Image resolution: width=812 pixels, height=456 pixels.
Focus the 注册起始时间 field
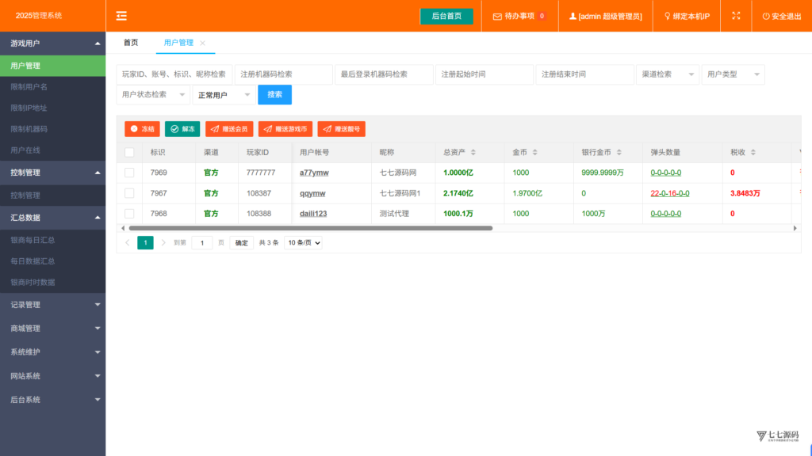485,74
